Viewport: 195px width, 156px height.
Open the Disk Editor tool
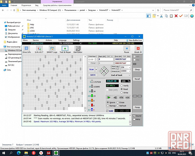point(78,49)
